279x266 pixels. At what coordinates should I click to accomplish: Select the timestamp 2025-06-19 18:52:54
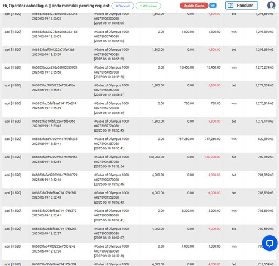(46, 162)
